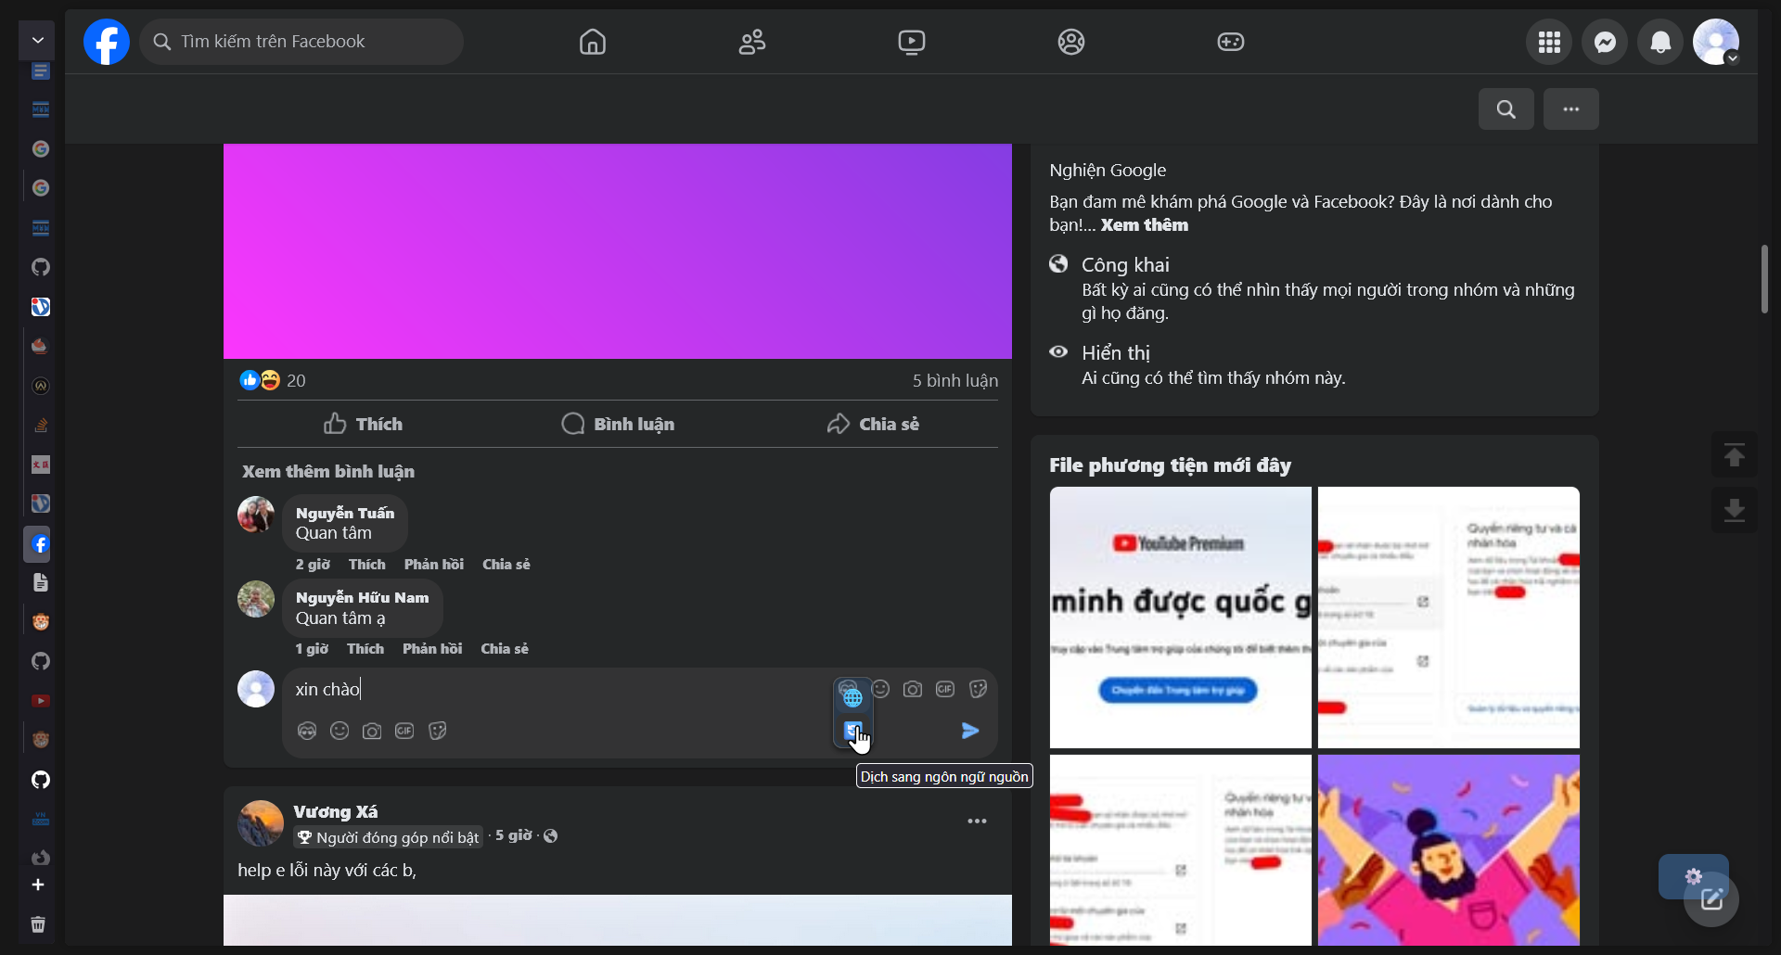
Task: Switch to the VN-Zoom sidebar tab
Action: pos(40,819)
